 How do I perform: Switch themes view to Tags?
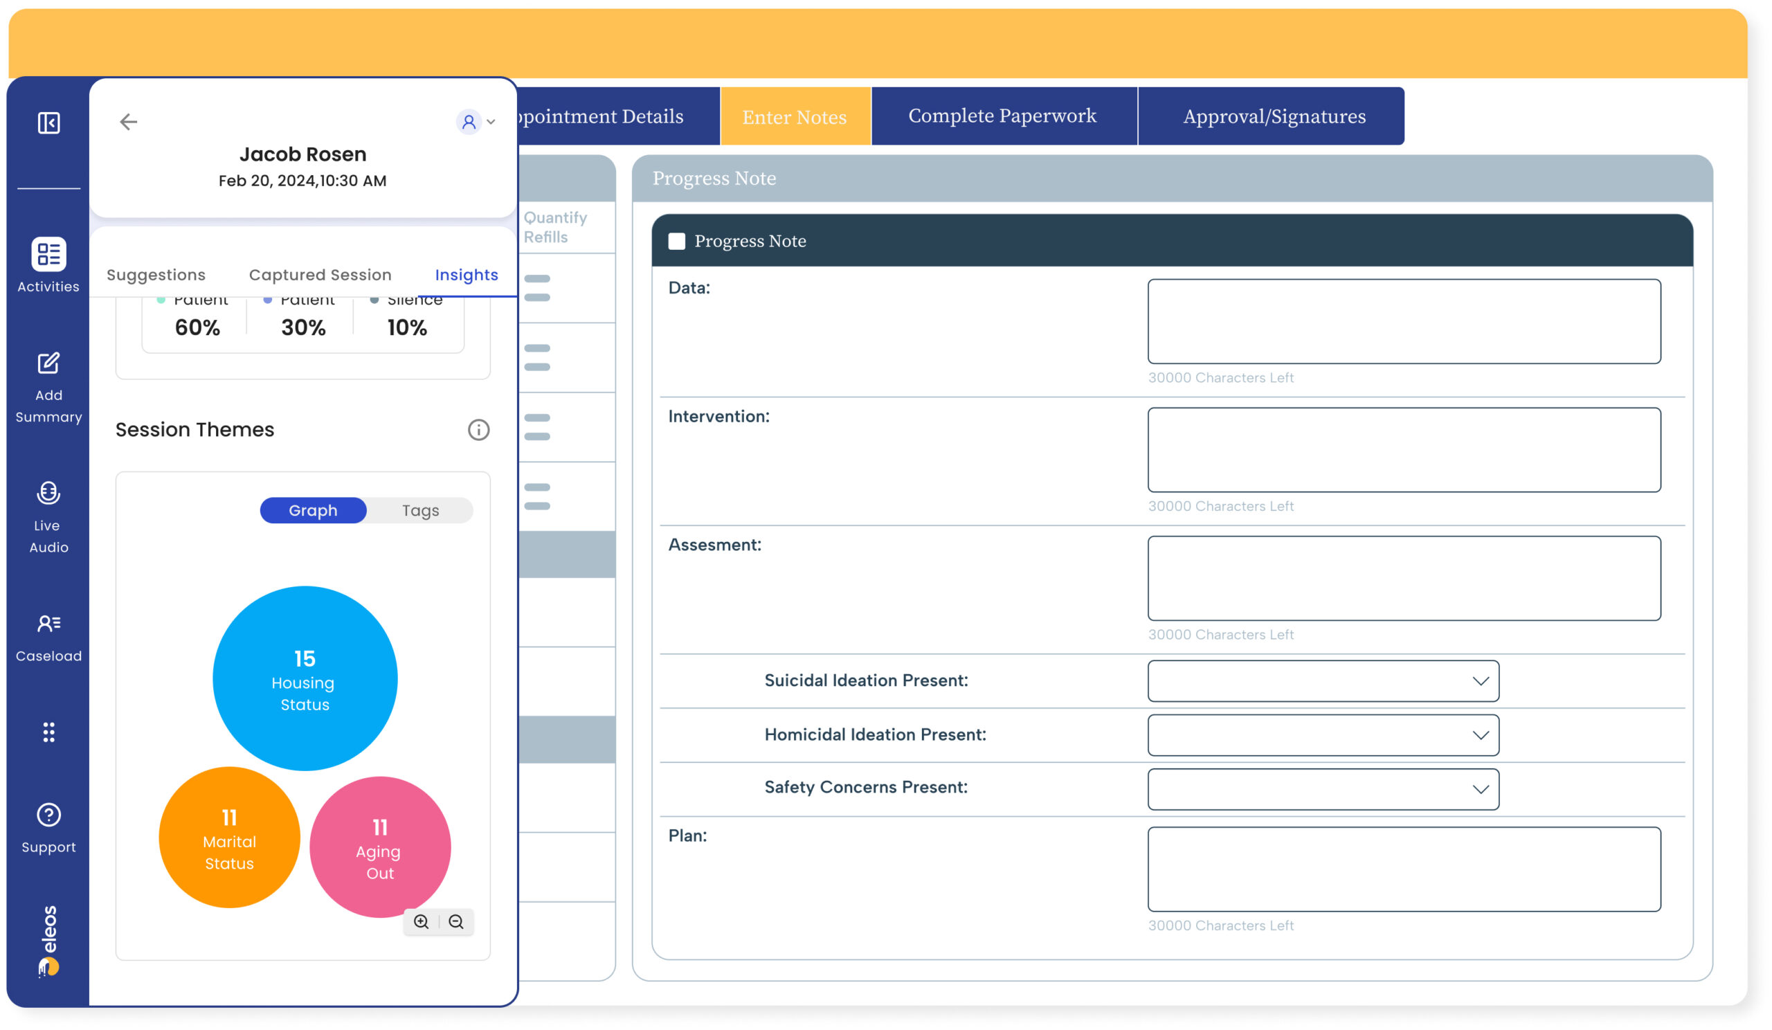[x=419, y=510]
